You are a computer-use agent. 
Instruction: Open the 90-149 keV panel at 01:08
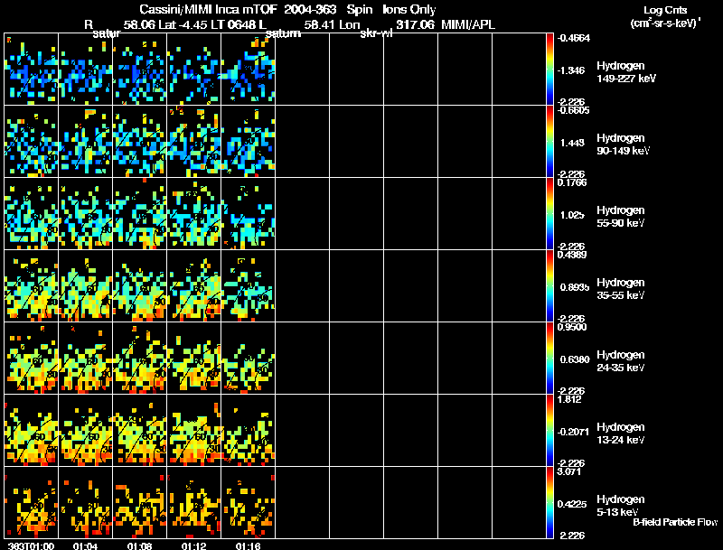coord(140,142)
